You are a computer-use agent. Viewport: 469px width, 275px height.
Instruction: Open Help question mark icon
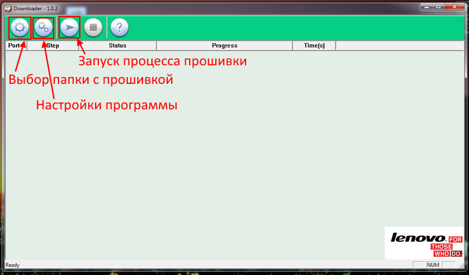(x=120, y=27)
